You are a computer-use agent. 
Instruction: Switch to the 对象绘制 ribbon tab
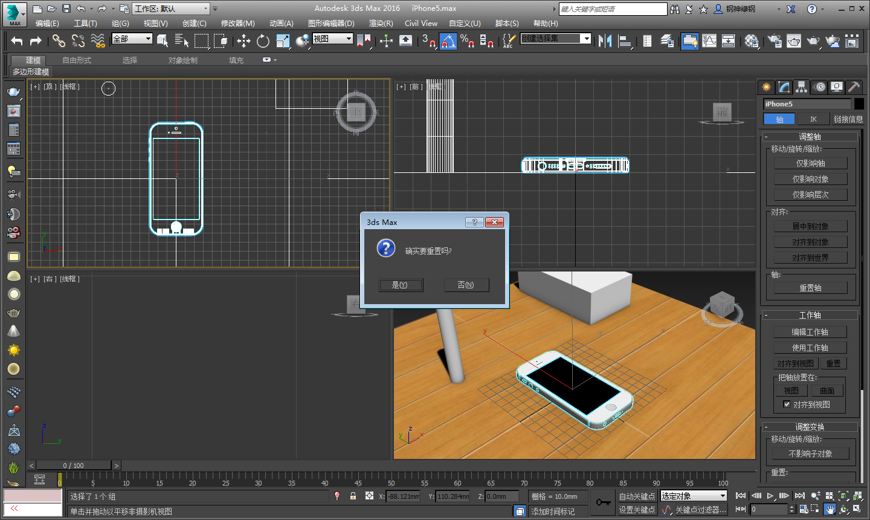183,60
